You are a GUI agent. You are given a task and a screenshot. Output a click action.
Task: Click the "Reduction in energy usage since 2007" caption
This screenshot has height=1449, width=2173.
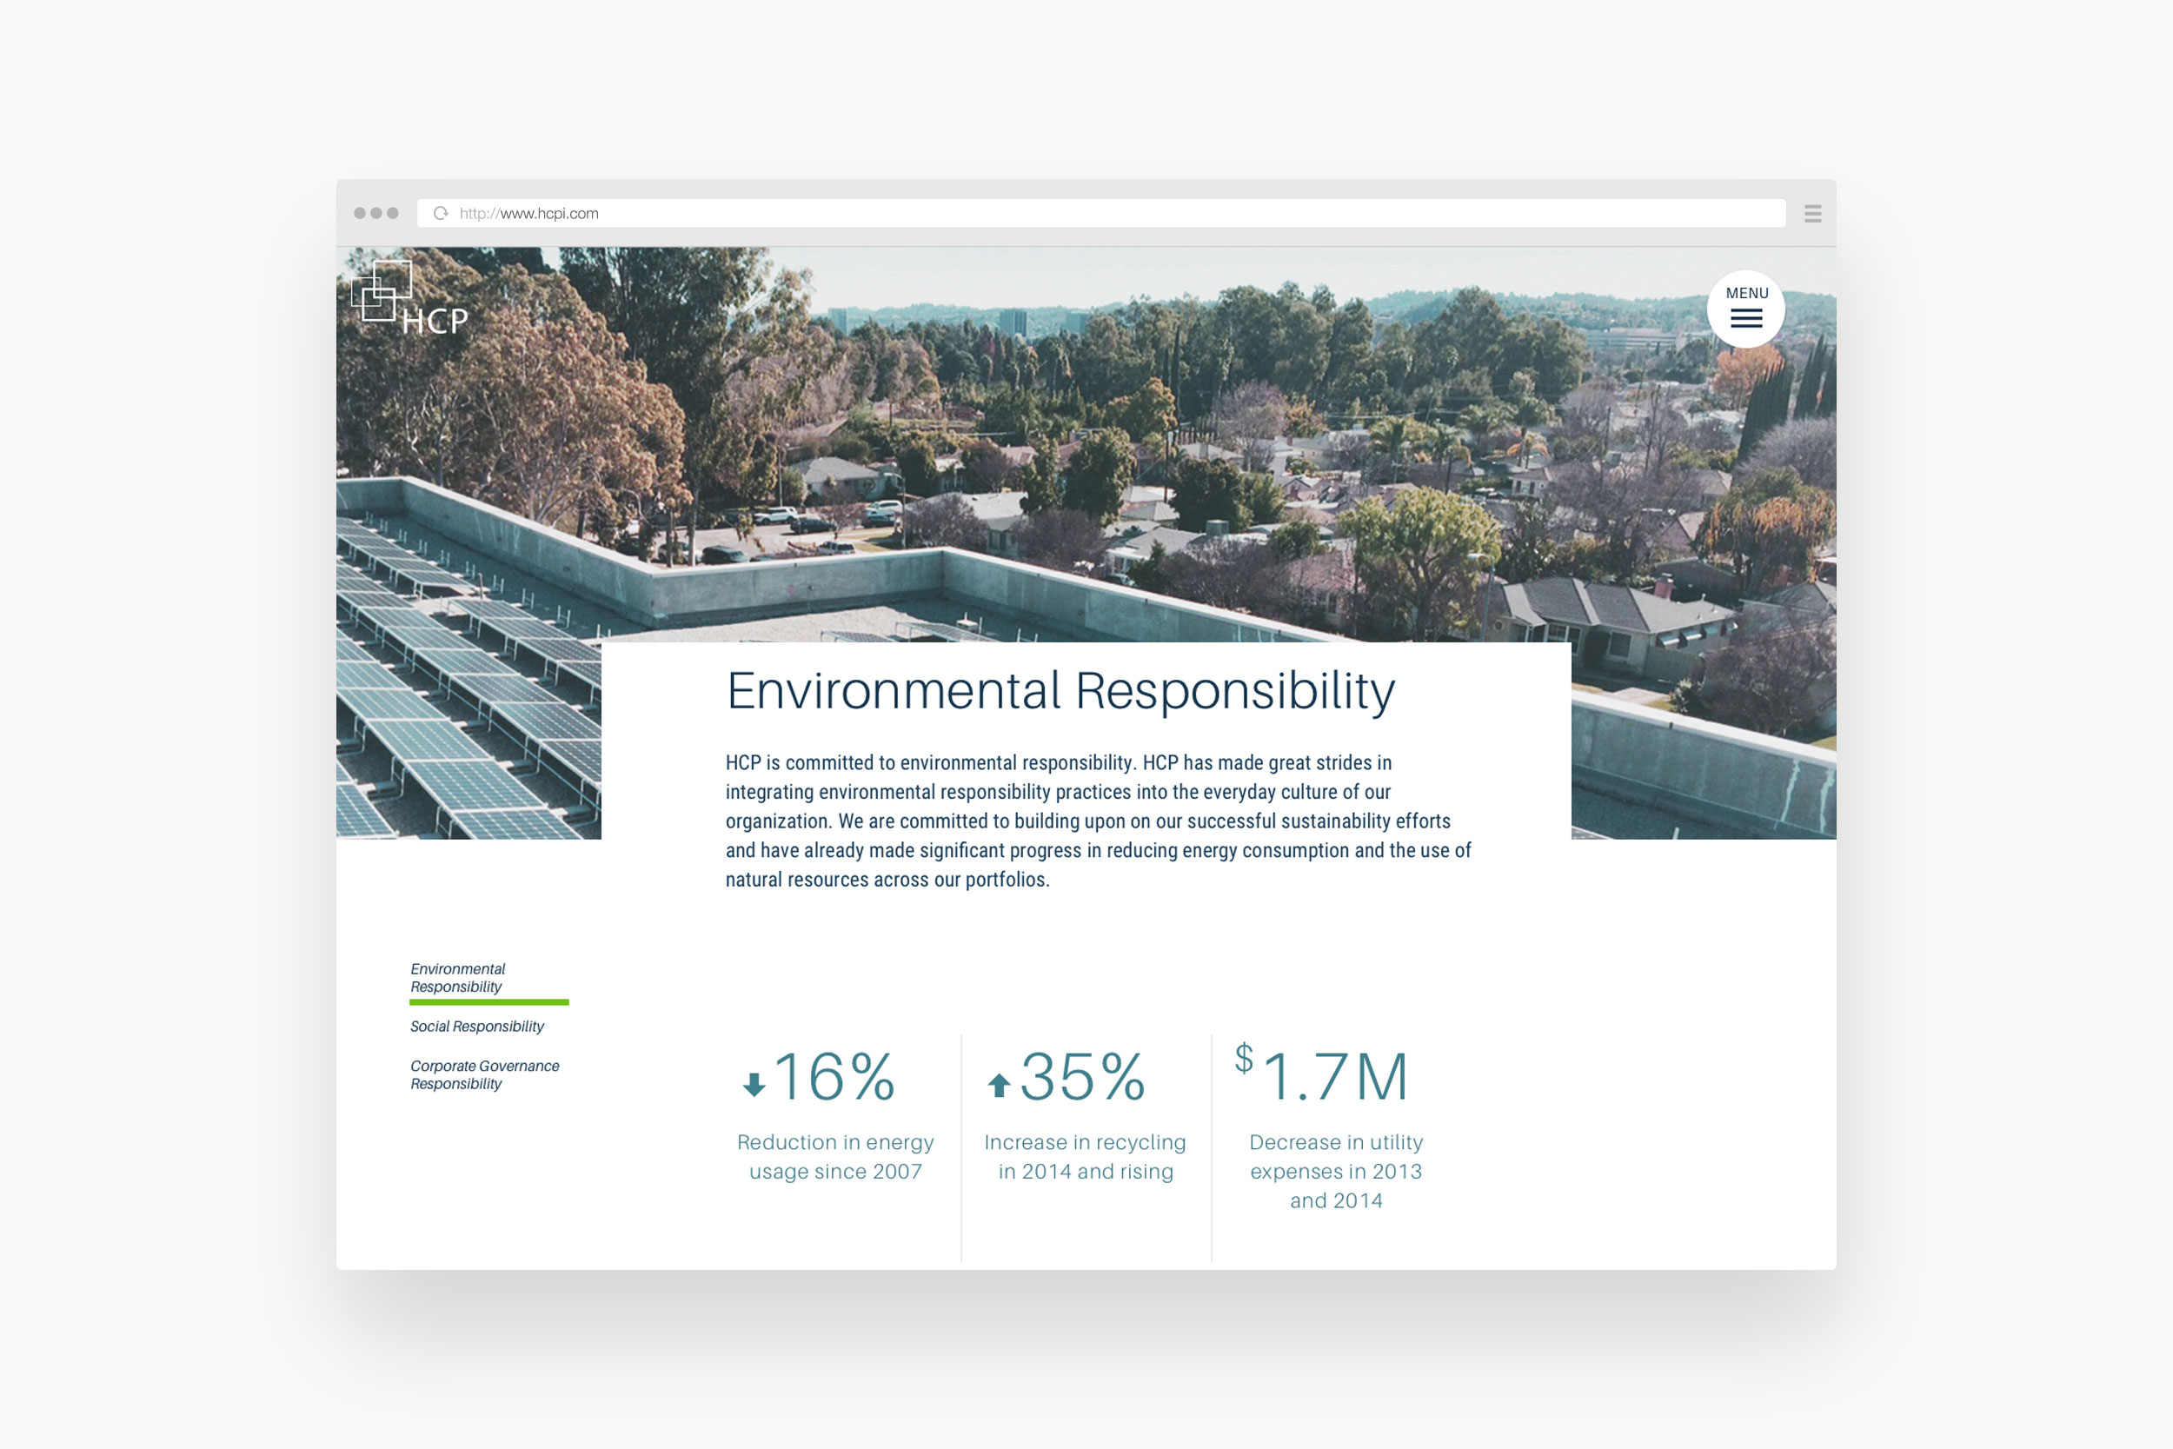tap(835, 1157)
